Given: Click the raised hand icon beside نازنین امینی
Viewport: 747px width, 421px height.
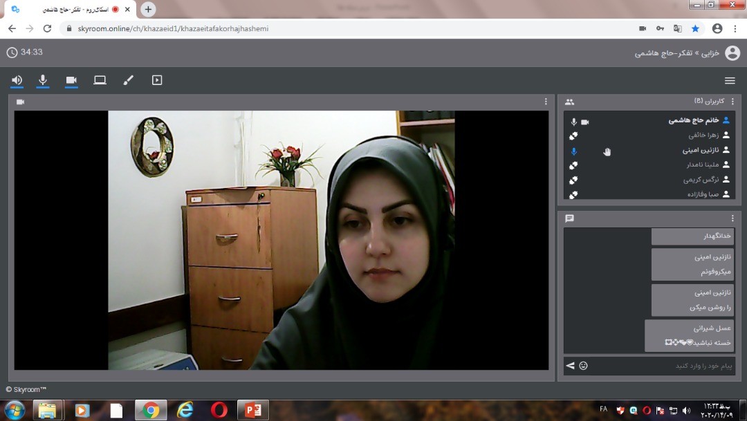Looking at the screenshot, I should click(607, 151).
